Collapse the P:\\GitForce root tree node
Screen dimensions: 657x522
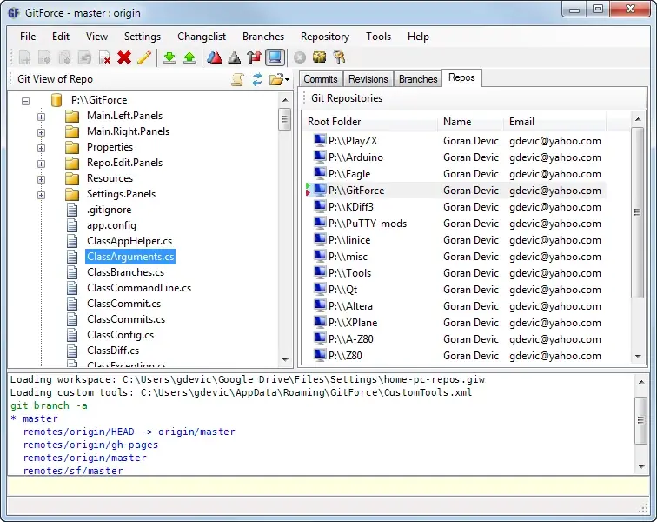click(25, 100)
